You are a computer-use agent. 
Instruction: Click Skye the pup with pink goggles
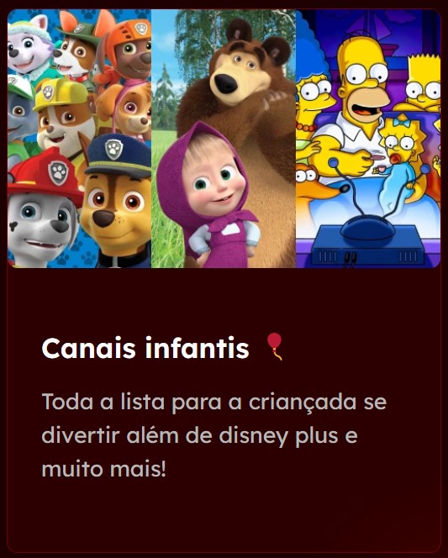click(x=130, y=110)
